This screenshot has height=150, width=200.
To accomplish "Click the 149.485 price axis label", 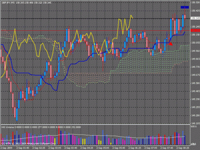I will 196,91.
